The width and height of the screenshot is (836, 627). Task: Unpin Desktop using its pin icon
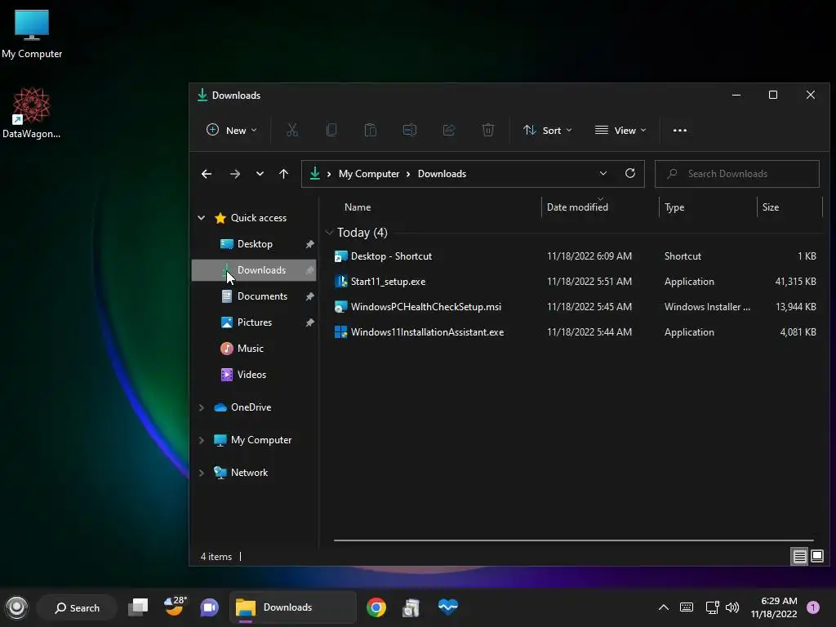coord(309,244)
